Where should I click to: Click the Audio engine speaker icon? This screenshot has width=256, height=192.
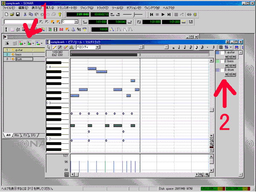click(189, 15)
